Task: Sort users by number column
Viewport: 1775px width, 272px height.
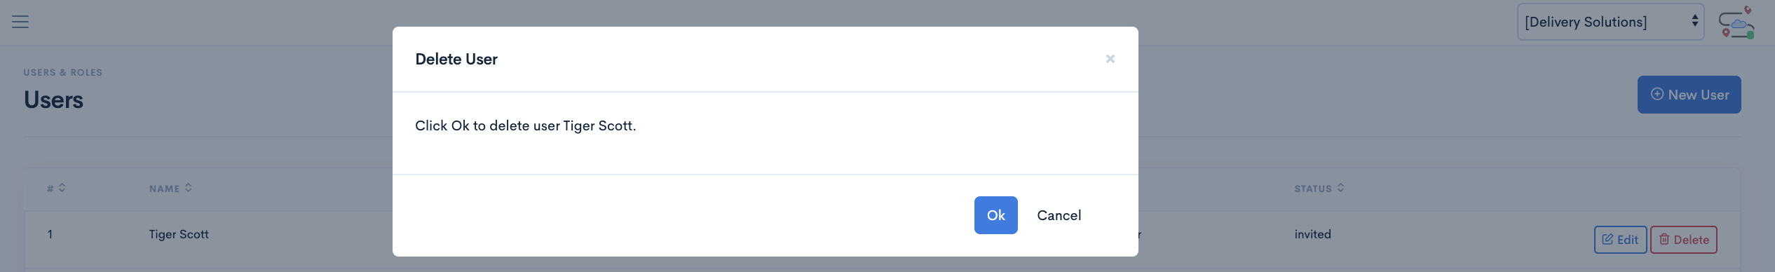Action: 56,188
